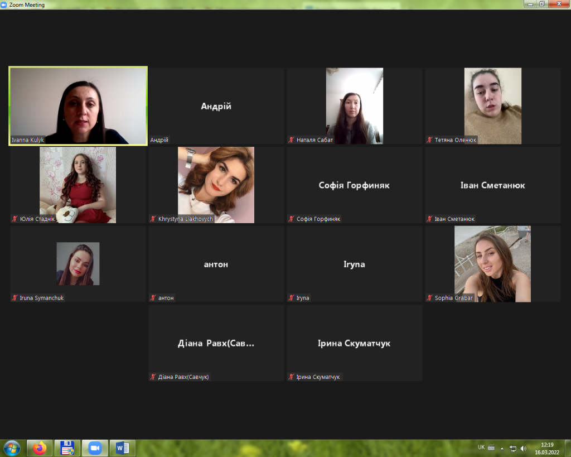The height and width of the screenshot is (457, 571).
Task: Click the Ірина Скуматчук participant tile
Action: (x=354, y=343)
